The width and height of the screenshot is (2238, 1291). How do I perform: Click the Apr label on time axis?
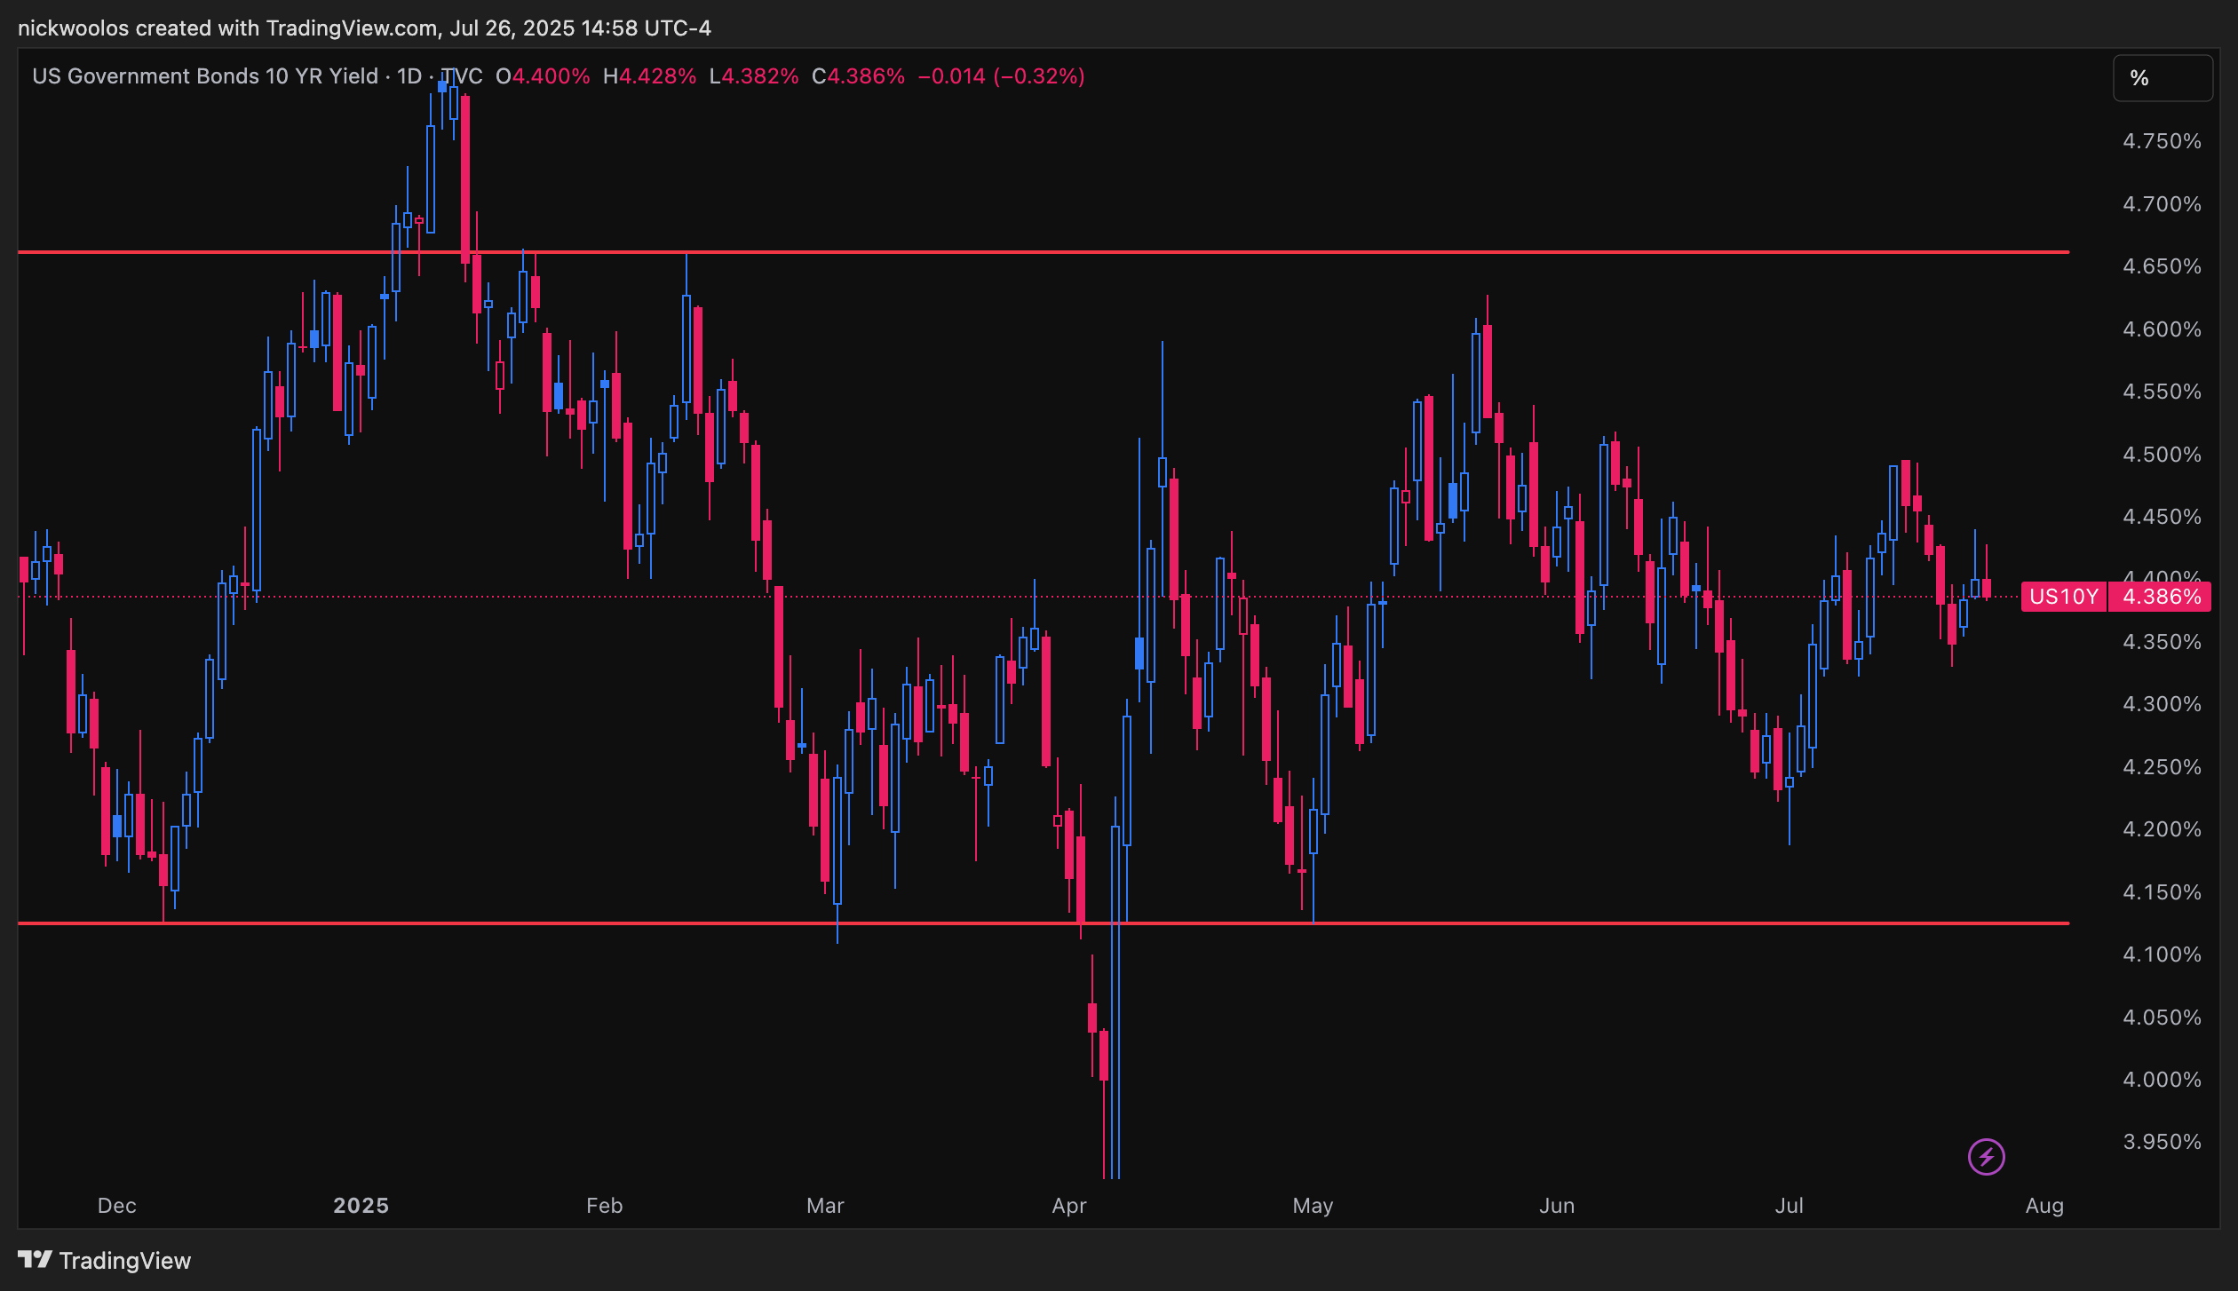(1069, 1206)
